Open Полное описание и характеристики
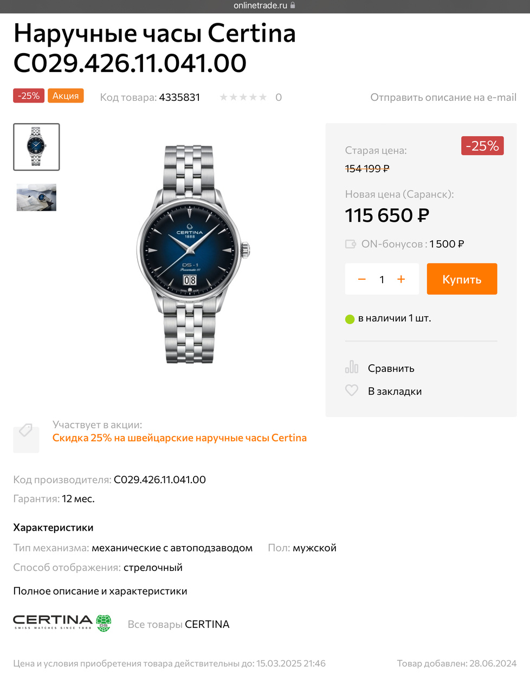530x694 pixels. pos(100,591)
